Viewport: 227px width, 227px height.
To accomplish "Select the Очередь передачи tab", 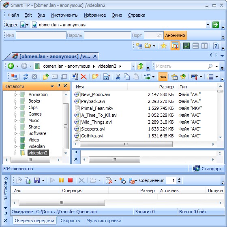I will [x=34, y=221].
